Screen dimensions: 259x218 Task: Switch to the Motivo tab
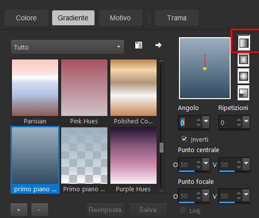[120, 18]
